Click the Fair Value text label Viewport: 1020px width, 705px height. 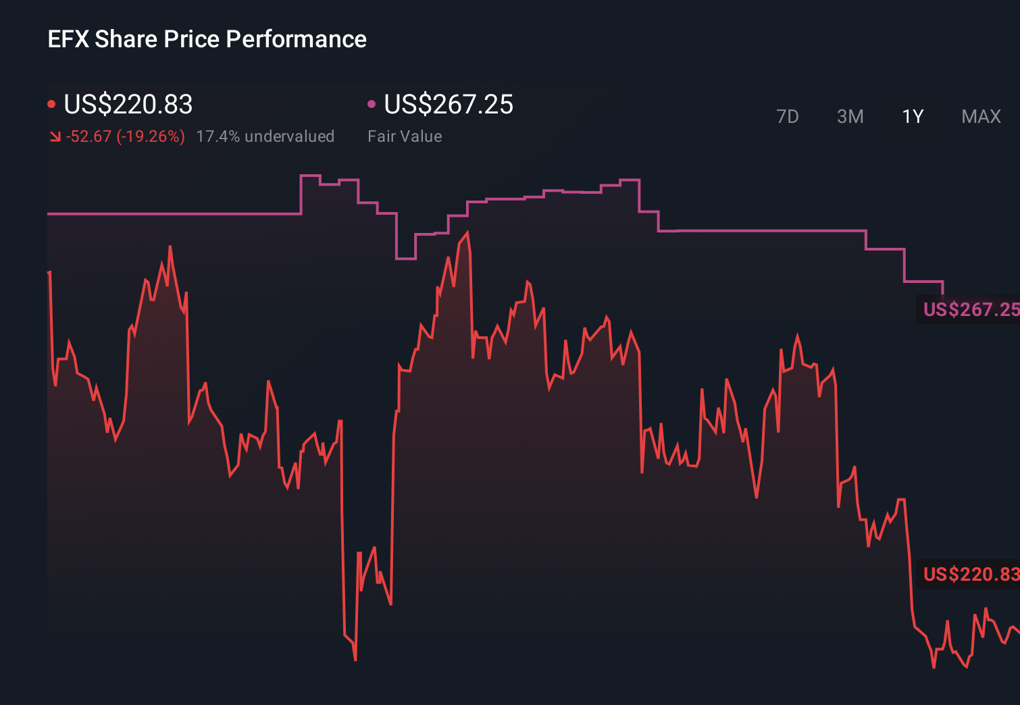[x=404, y=136]
